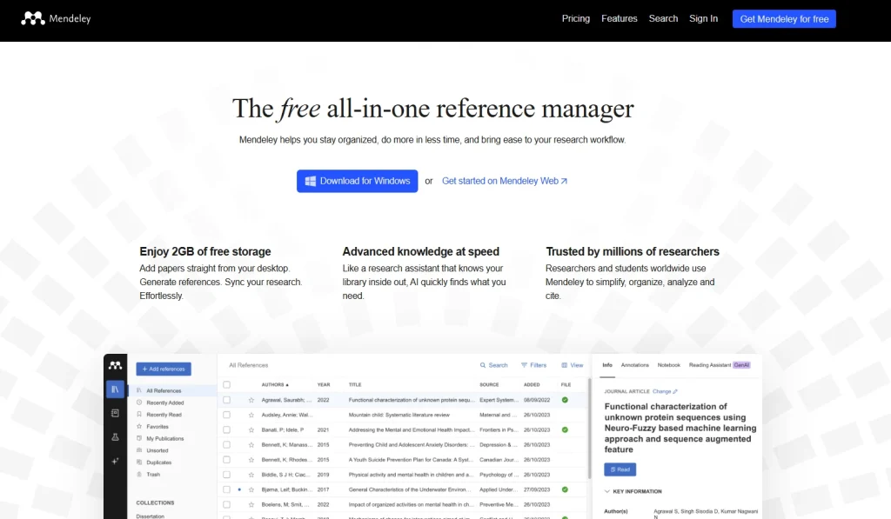Click Sign In
The image size is (891, 519).
[703, 19]
